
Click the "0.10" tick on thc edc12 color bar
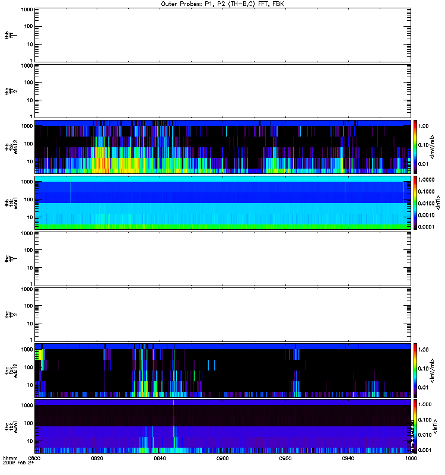pos(424,369)
